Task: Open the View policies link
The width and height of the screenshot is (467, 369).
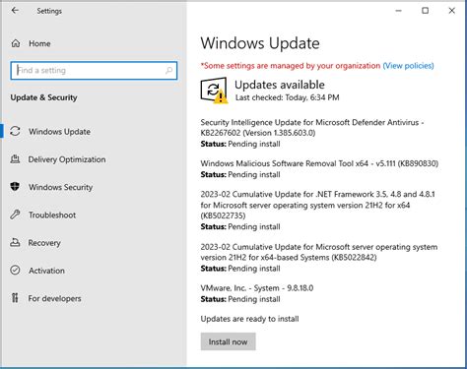Action: tap(408, 66)
